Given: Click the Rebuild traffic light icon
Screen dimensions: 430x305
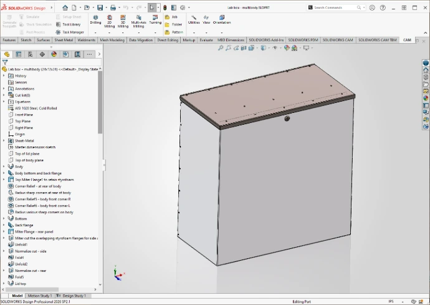Looking at the screenshot, I should [165, 7].
